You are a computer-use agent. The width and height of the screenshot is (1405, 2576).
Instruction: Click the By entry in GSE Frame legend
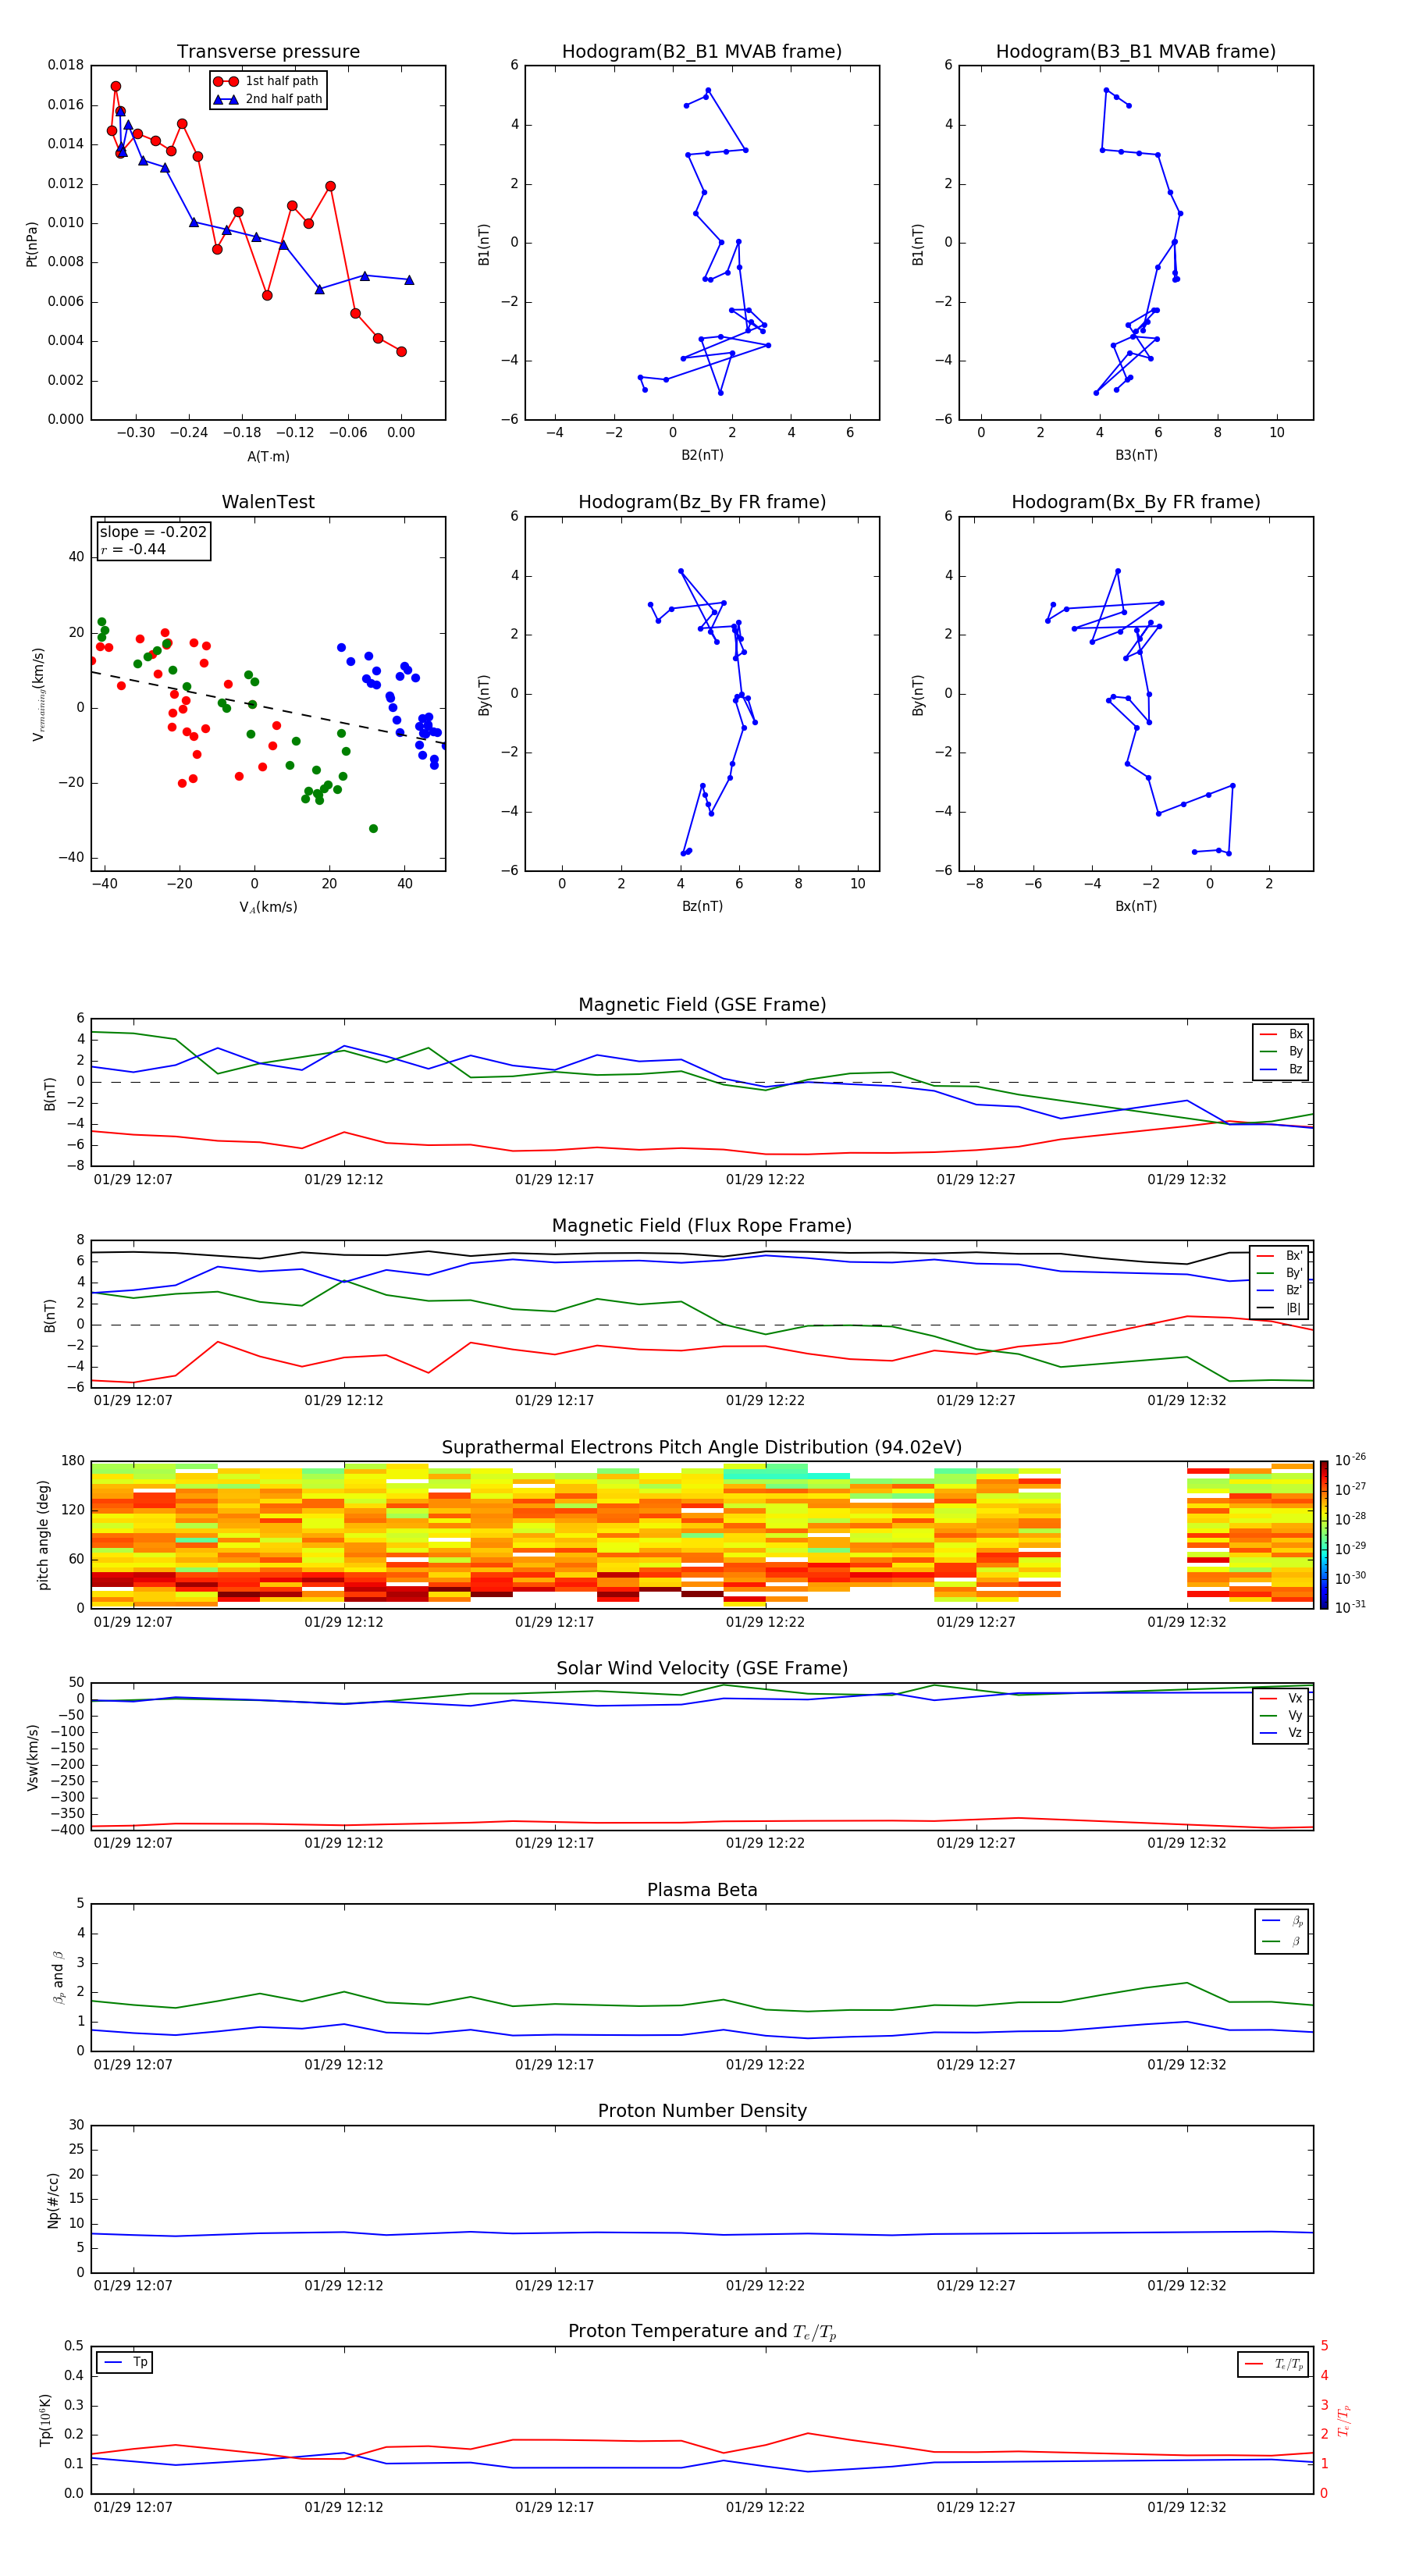pyautogui.click(x=1281, y=1051)
